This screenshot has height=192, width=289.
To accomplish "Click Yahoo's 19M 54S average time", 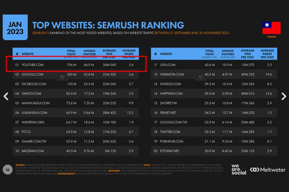I will coord(109,94).
